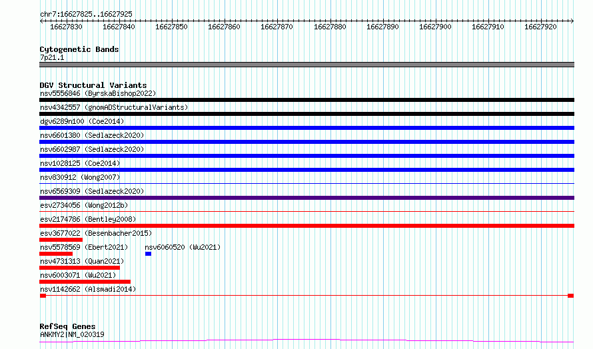The width and height of the screenshot is (593, 349).
Task: Select the gray 7p21.1 cytogenetic band bar
Action: (306, 65)
